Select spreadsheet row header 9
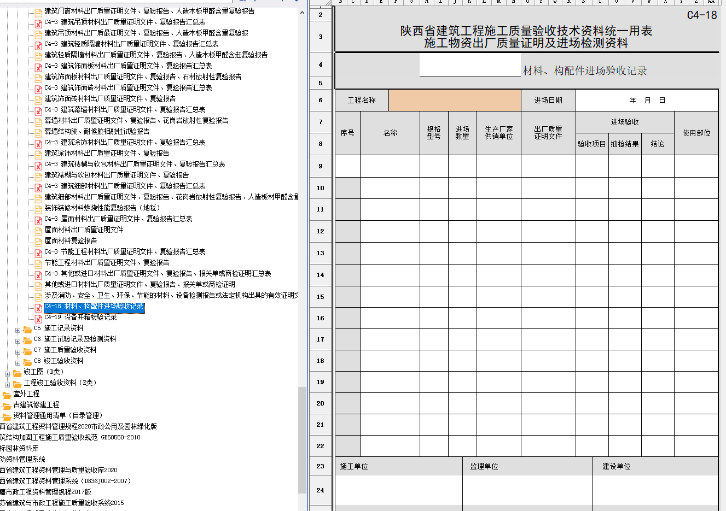The width and height of the screenshot is (726, 511). 321,166
